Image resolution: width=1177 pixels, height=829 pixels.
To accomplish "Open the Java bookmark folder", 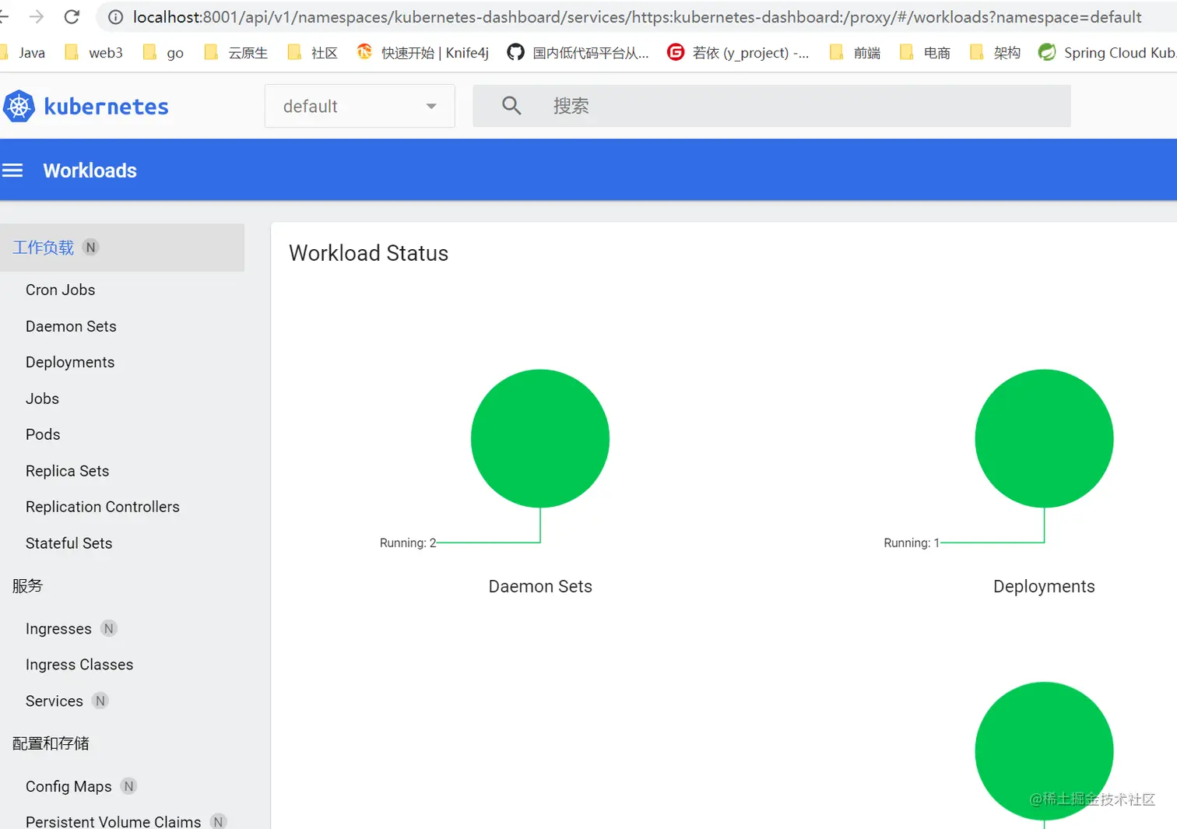I will point(23,52).
